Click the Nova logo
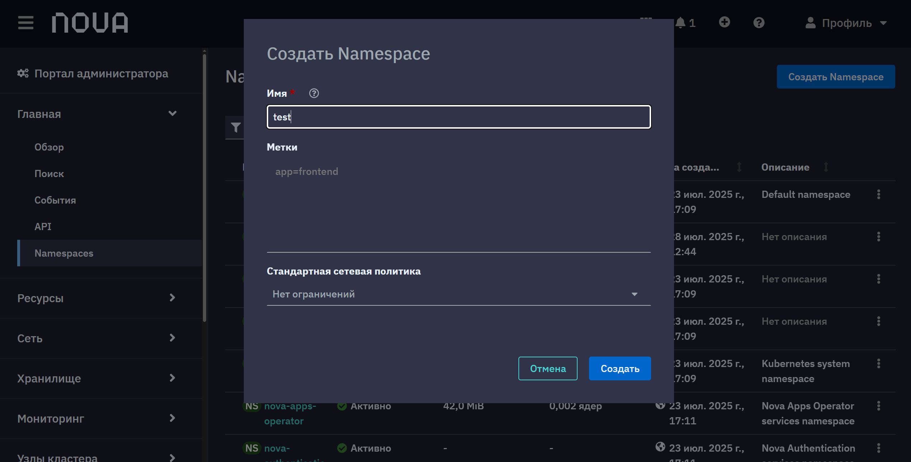The height and width of the screenshot is (462, 911). pos(90,23)
